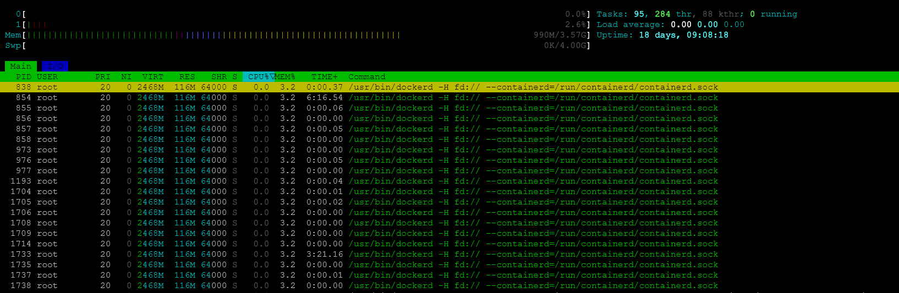Click the CPU 1 usage meter

click(297, 25)
